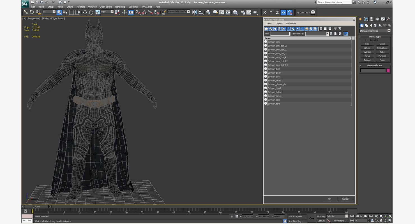Screen dimensions: 415x224
Task: Select the Select and Scale tool
Action: tap(97, 12)
